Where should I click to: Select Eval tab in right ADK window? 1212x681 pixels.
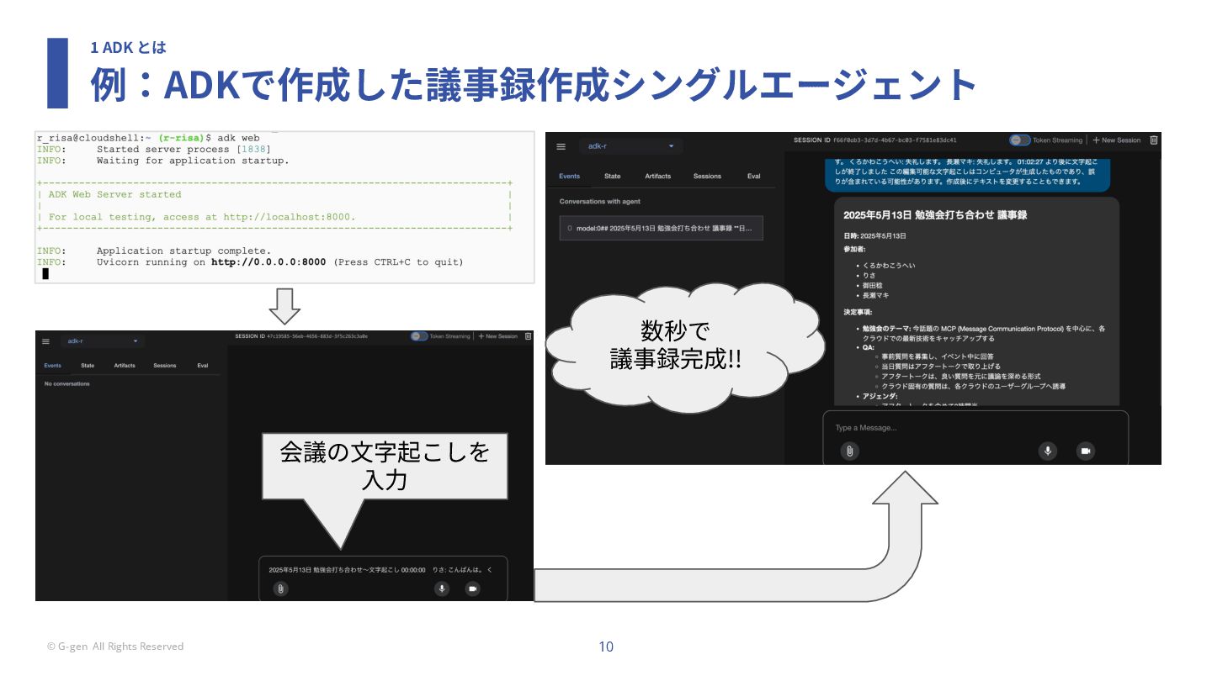[x=753, y=177]
